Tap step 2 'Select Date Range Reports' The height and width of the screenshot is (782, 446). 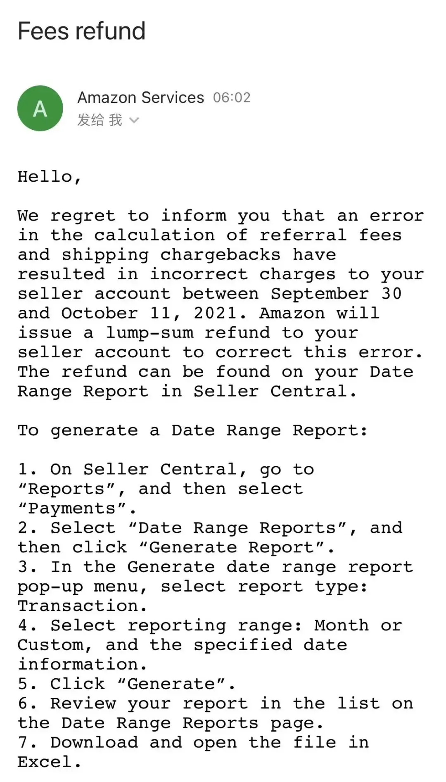pos(210,537)
